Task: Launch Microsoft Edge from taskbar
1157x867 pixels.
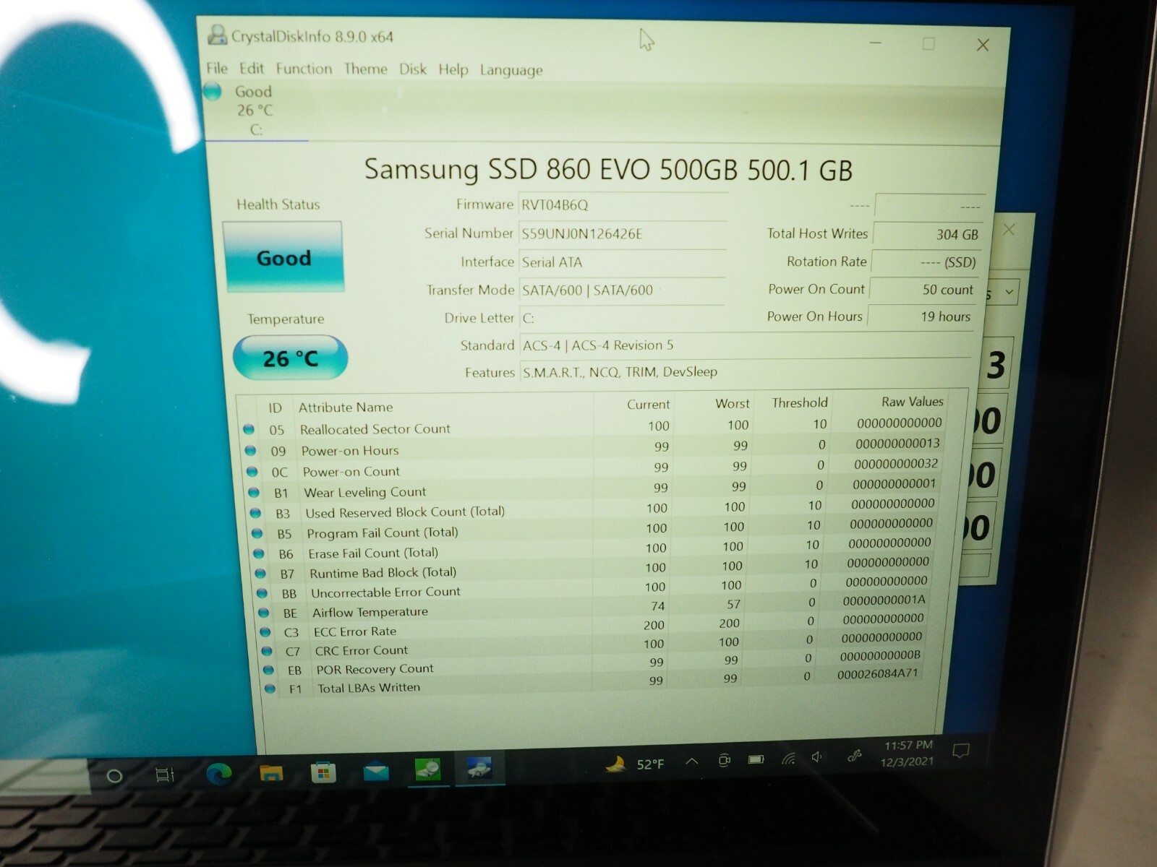Action: click(219, 775)
